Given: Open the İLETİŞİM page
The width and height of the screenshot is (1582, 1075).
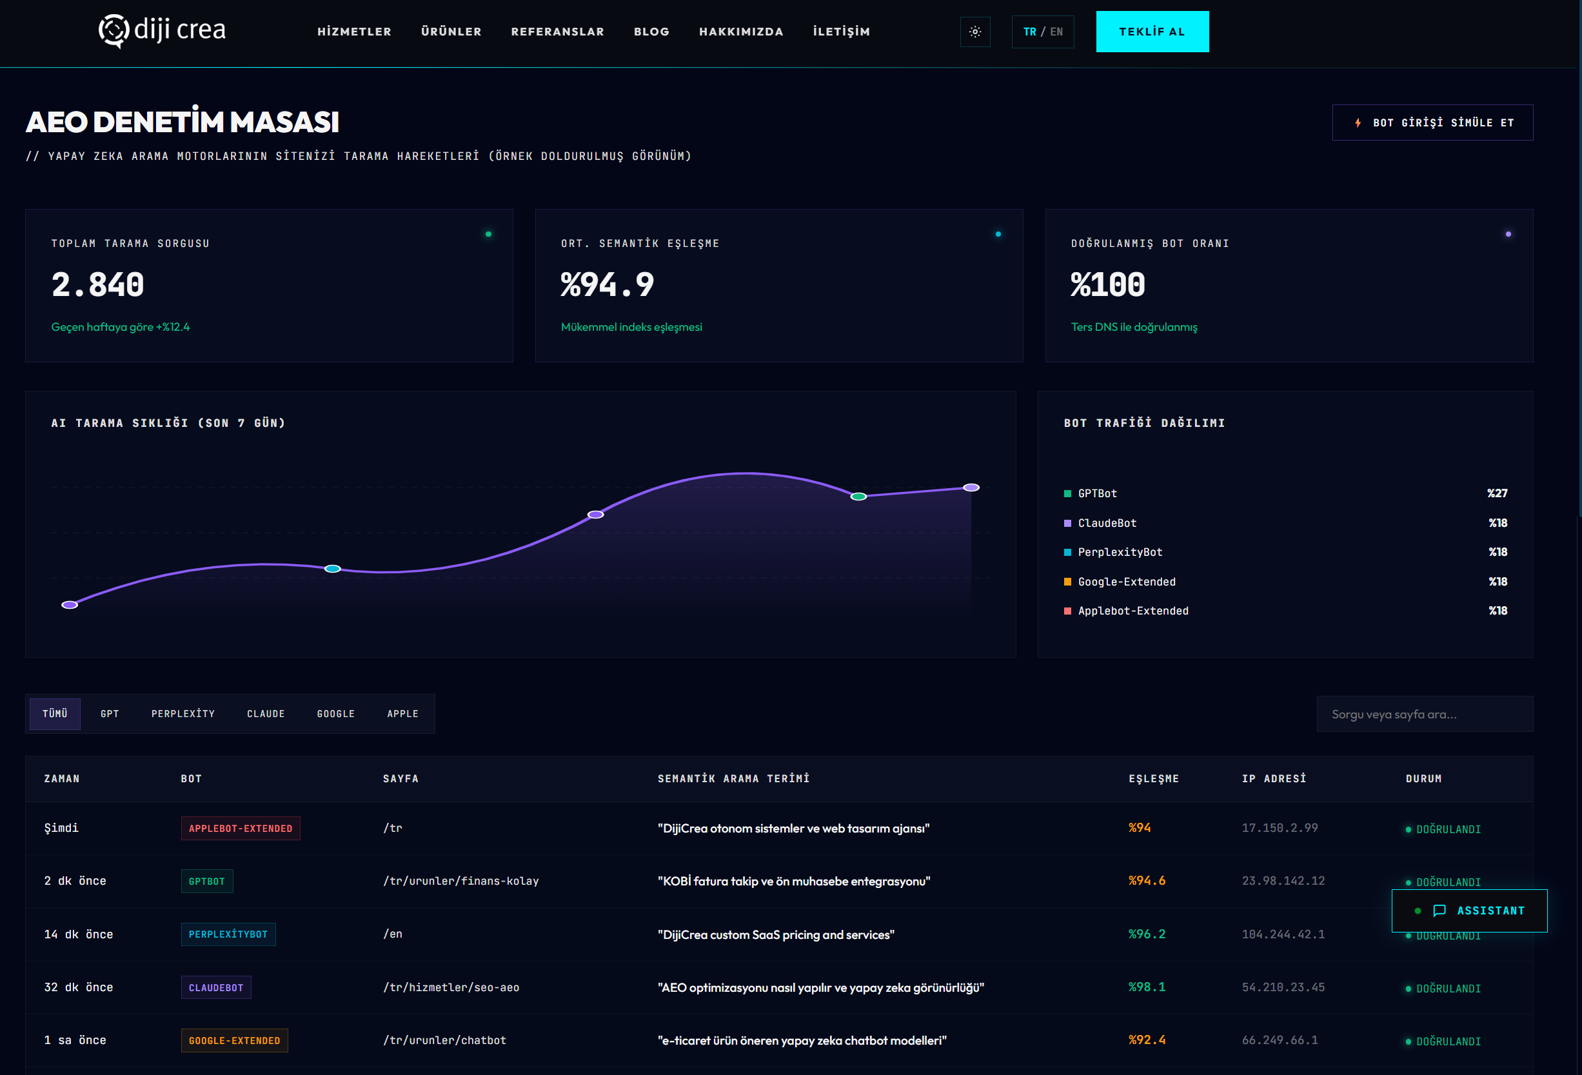Looking at the screenshot, I should [842, 32].
